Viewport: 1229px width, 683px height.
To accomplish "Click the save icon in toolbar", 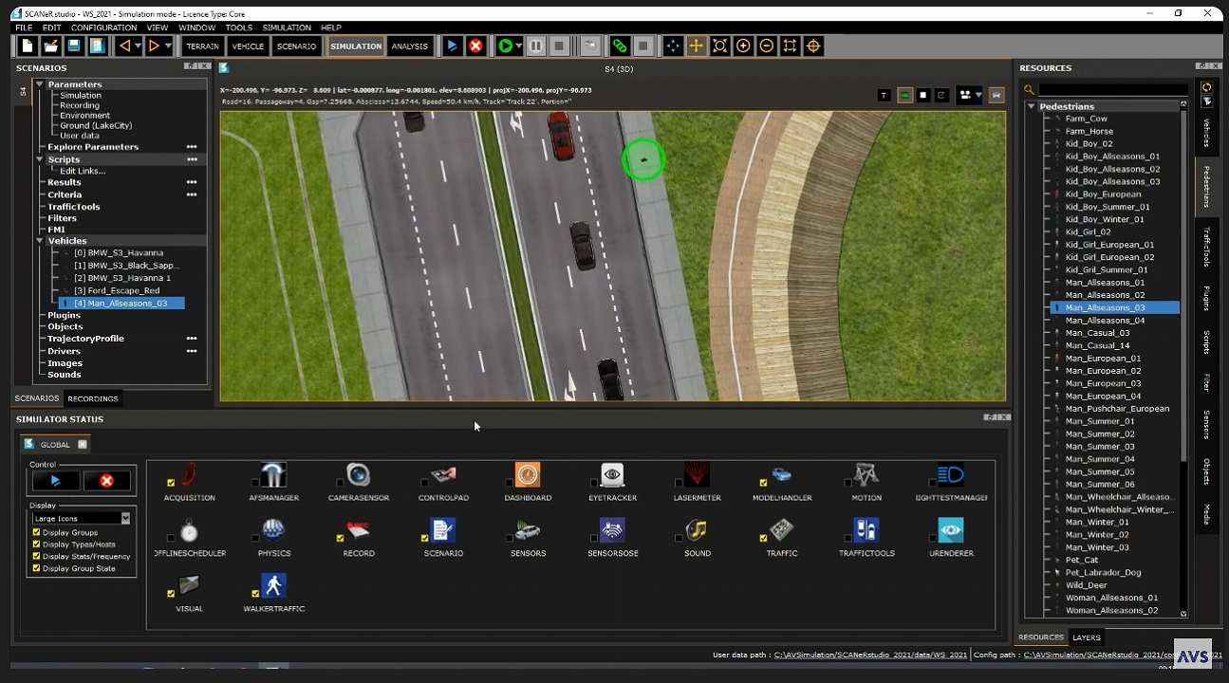I will pos(73,46).
